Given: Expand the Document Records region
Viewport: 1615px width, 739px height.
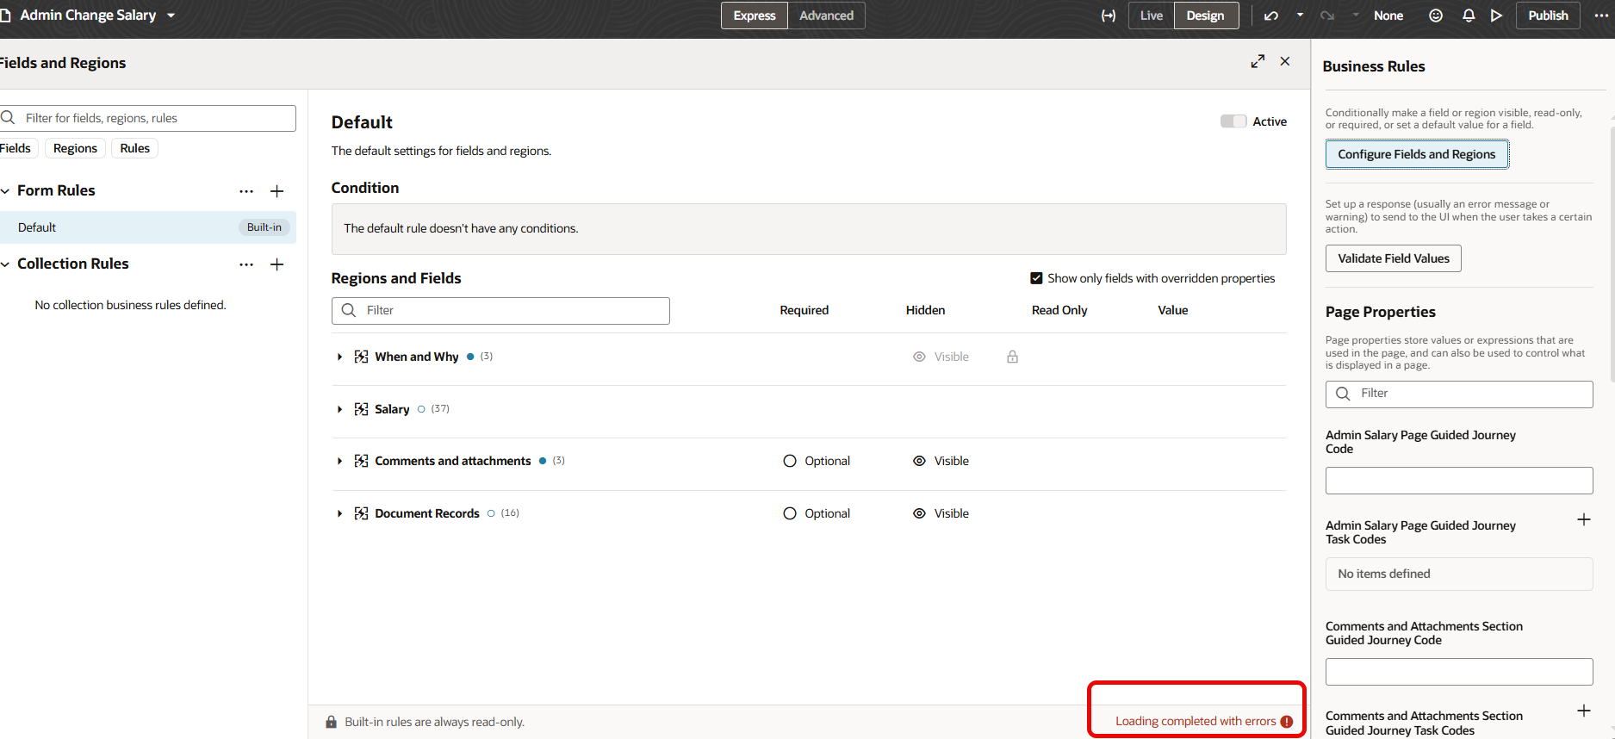Looking at the screenshot, I should 339,513.
